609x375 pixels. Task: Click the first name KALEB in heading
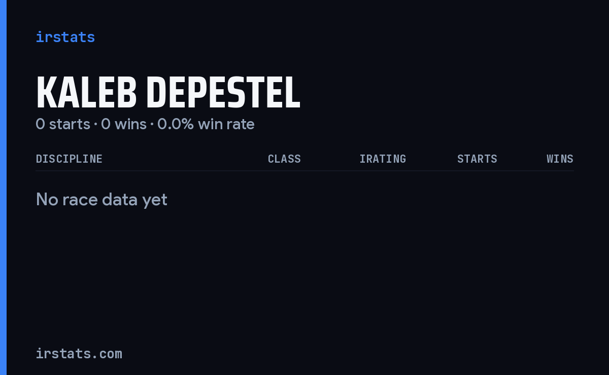coord(86,93)
